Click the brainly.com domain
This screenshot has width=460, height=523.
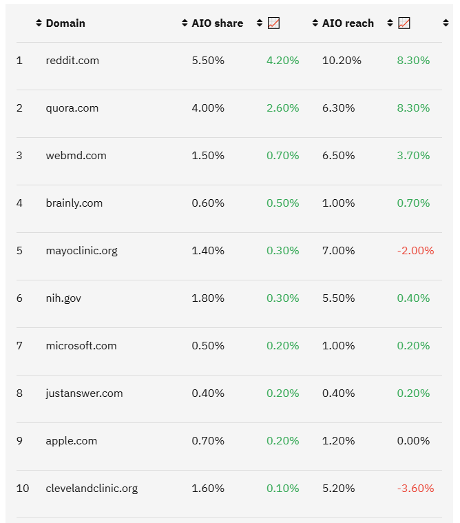74,203
